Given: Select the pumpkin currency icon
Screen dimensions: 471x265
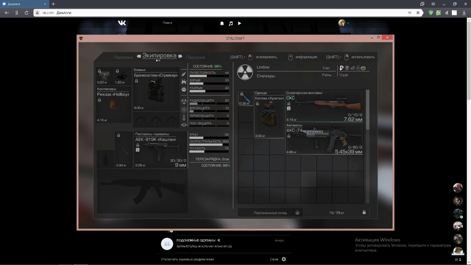Looking at the screenshot, I should (x=363, y=68).
